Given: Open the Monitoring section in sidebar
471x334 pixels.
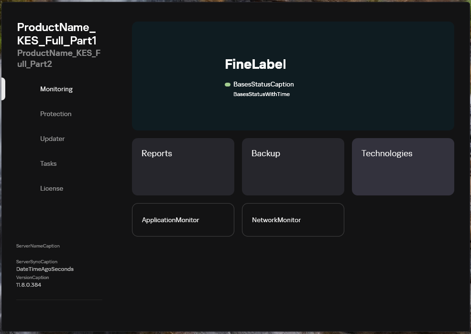Looking at the screenshot, I should coord(56,89).
